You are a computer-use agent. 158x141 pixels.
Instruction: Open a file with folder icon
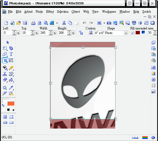click(x=19, y=23)
